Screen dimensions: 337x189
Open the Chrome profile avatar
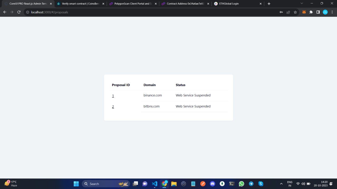(325, 12)
